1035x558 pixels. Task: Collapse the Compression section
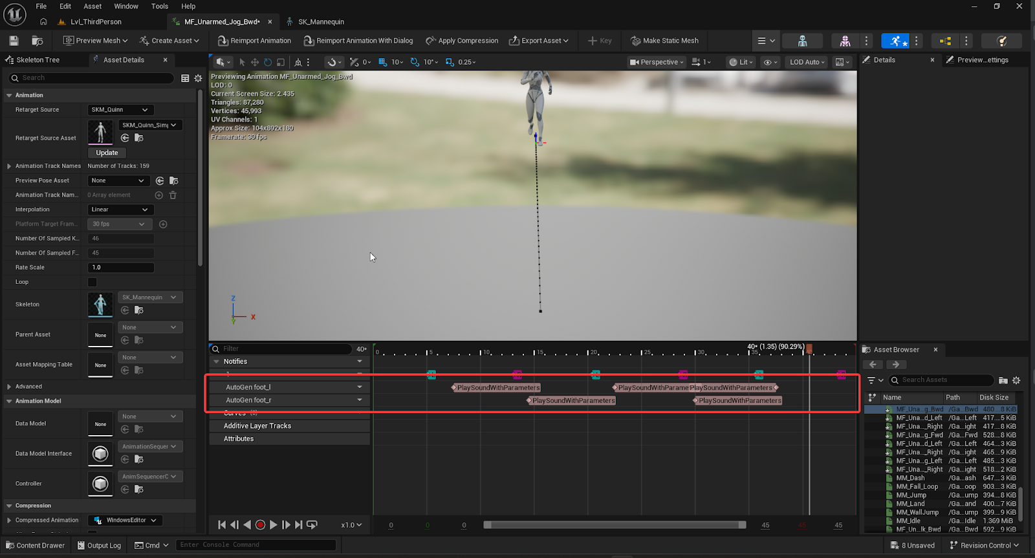(9, 506)
